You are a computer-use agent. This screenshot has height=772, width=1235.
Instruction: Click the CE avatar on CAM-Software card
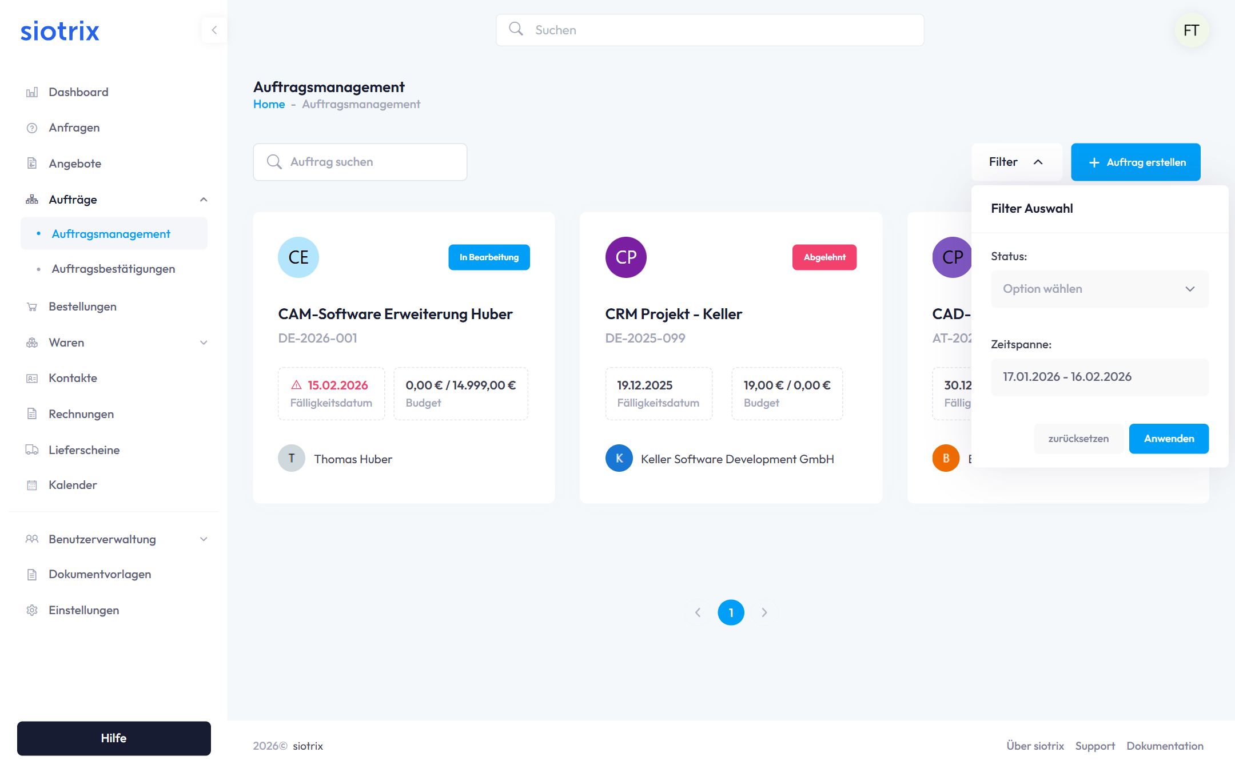pos(298,257)
